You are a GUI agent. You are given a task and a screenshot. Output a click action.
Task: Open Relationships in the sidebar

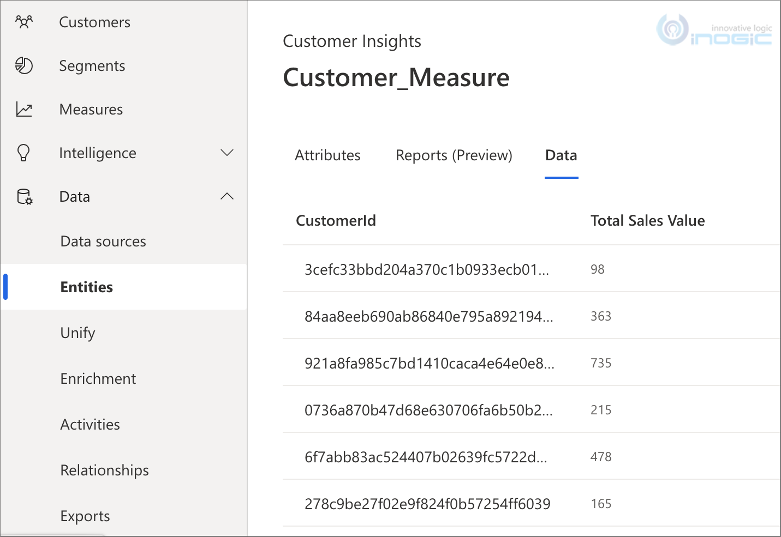tap(104, 470)
